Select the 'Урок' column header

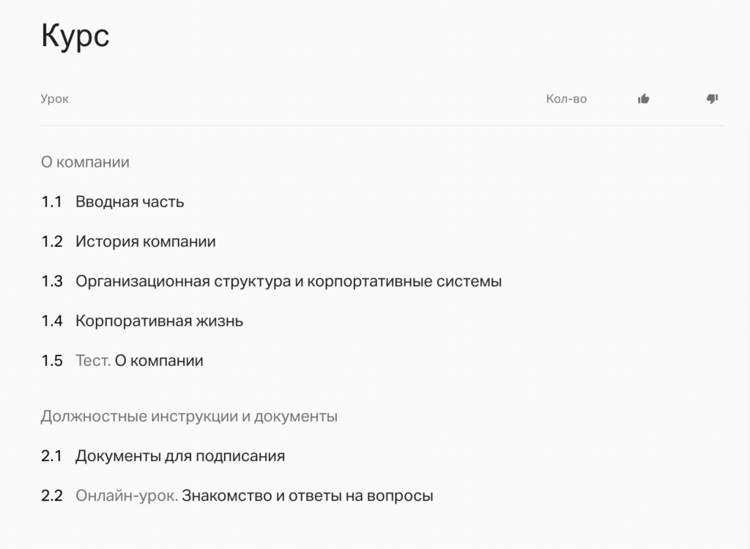(x=53, y=99)
